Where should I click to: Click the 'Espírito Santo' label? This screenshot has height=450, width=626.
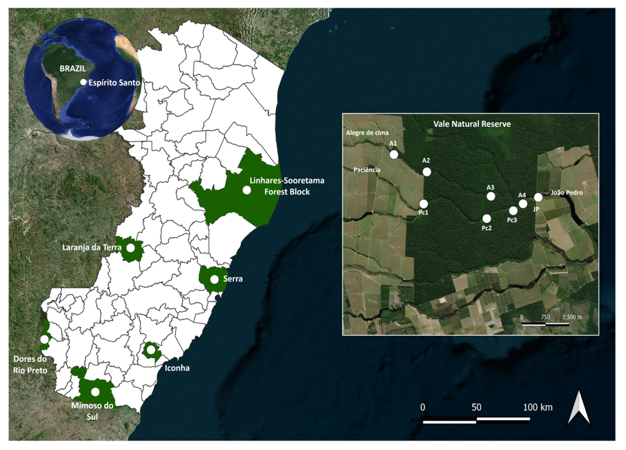(114, 83)
